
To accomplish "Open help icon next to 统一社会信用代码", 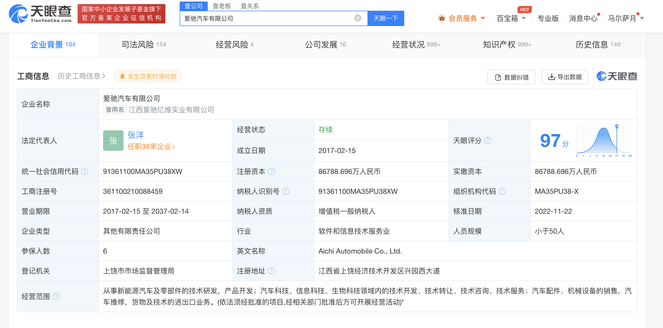I will click(85, 171).
